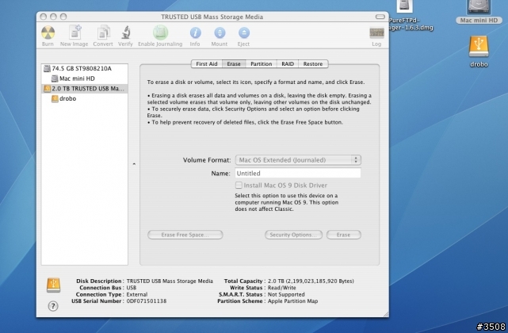Click the Connection Type value External
Image resolution: width=508 pixels, height=333 pixels.
point(137,294)
